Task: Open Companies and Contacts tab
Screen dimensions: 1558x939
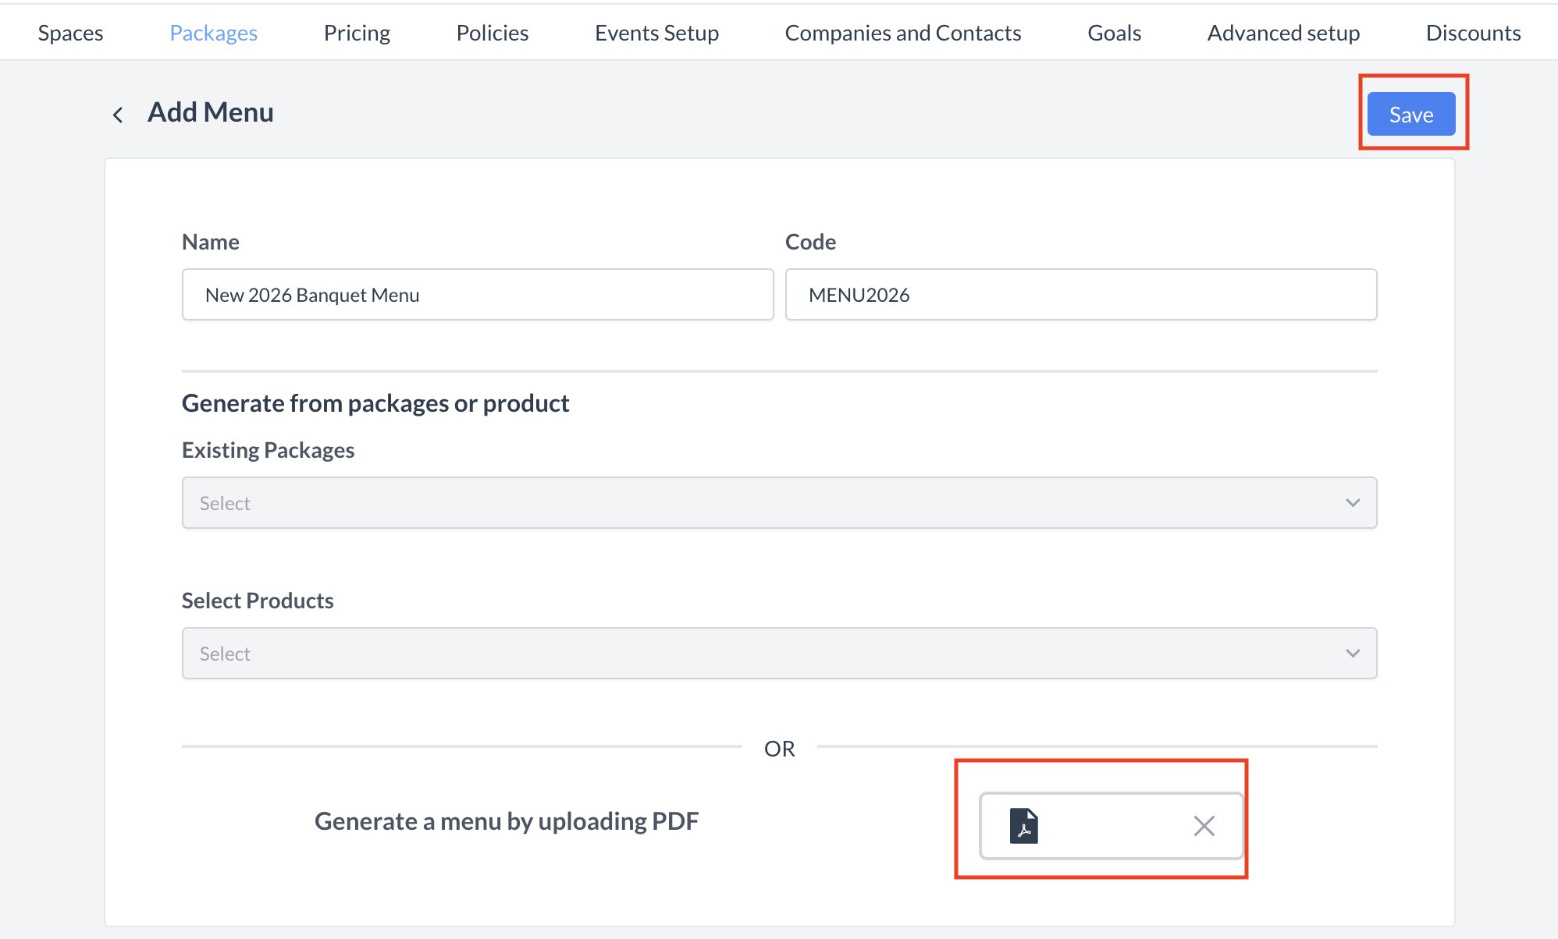Action: tap(902, 33)
